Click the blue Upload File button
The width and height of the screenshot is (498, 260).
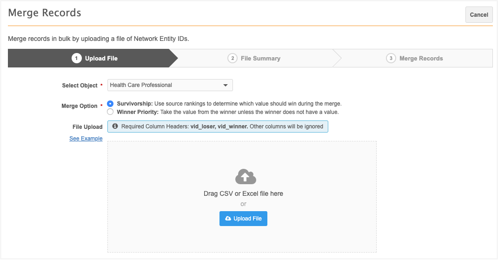pos(243,219)
